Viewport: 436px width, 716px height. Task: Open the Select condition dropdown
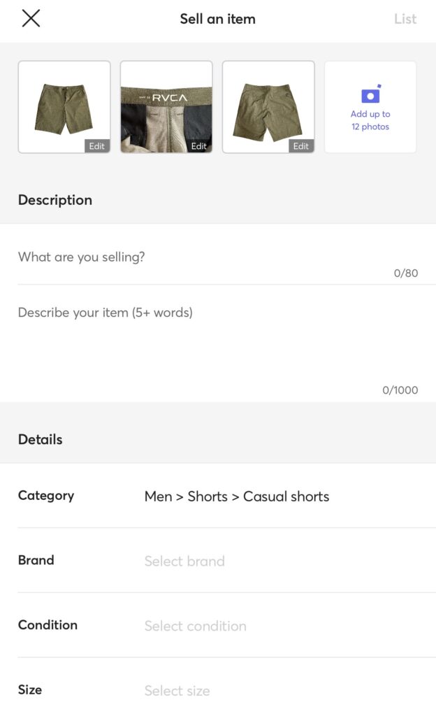point(195,626)
